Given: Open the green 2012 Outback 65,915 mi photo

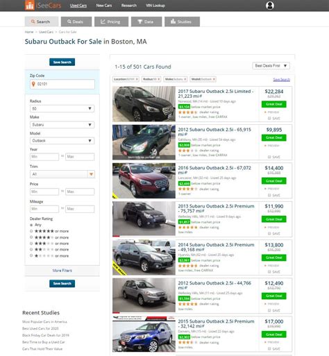Looking at the screenshot, I should click(x=144, y=142).
